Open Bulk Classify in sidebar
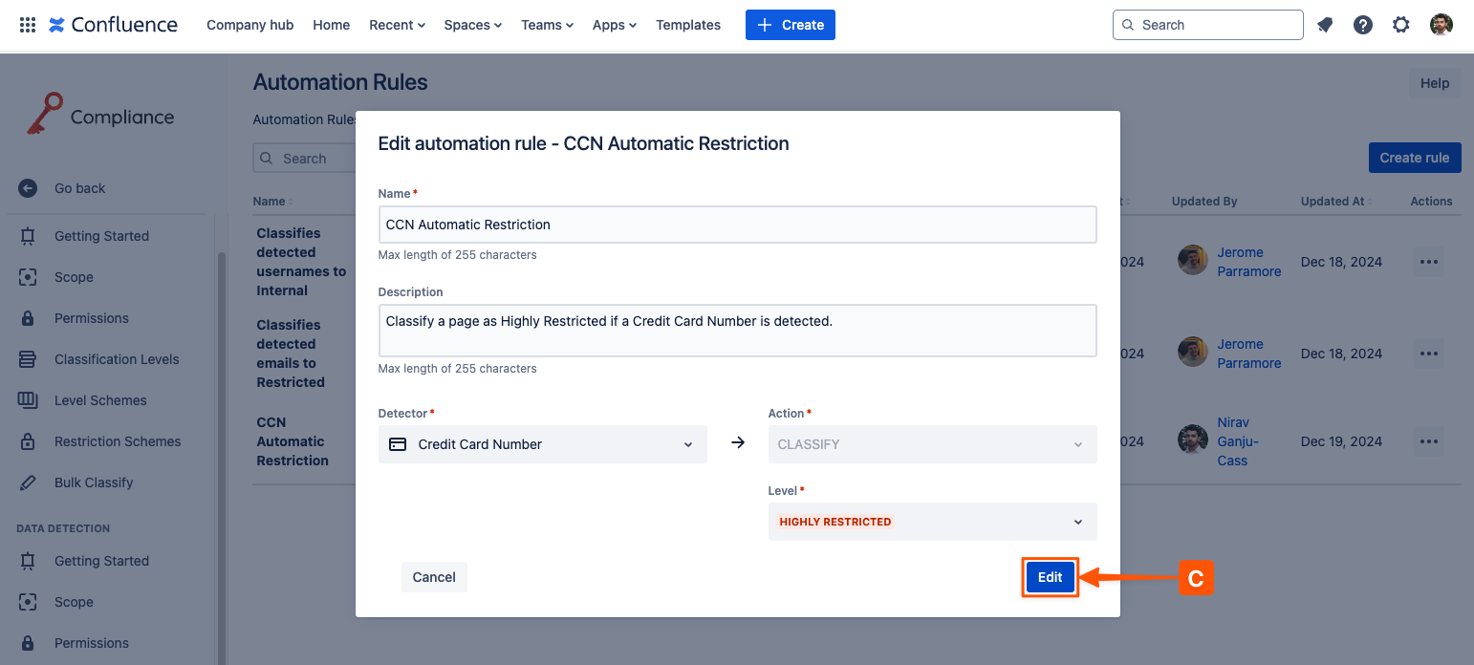This screenshot has height=665, width=1474. 94,483
